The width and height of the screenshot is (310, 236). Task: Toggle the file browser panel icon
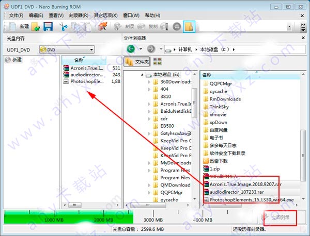[189, 27]
